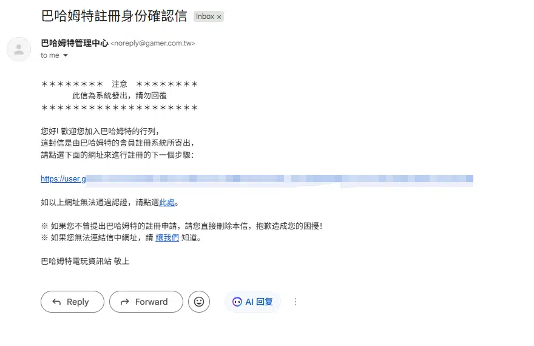This screenshot has height=346, width=534.
Task: Click the AI 回复 button
Action: click(x=252, y=302)
